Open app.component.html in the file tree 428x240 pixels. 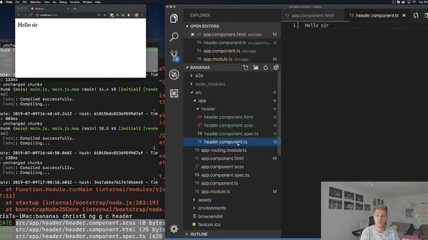pyautogui.click(x=222, y=159)
